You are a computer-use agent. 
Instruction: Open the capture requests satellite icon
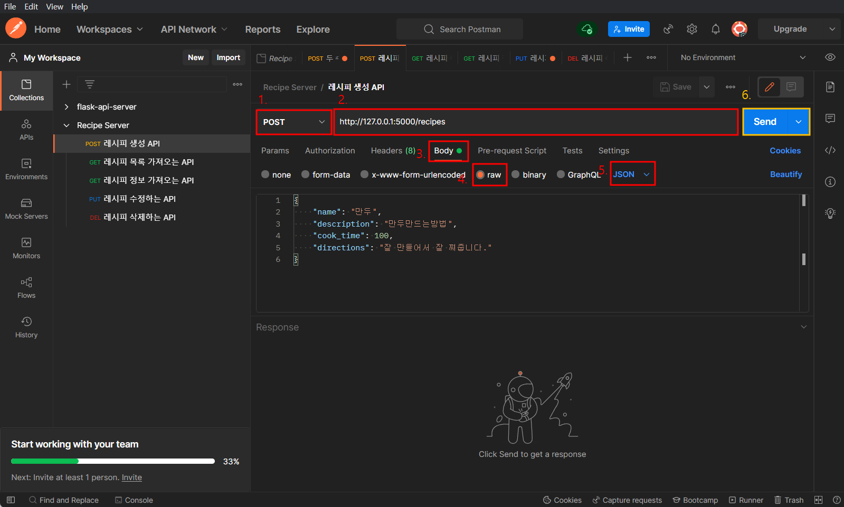(x=668, y=29)
